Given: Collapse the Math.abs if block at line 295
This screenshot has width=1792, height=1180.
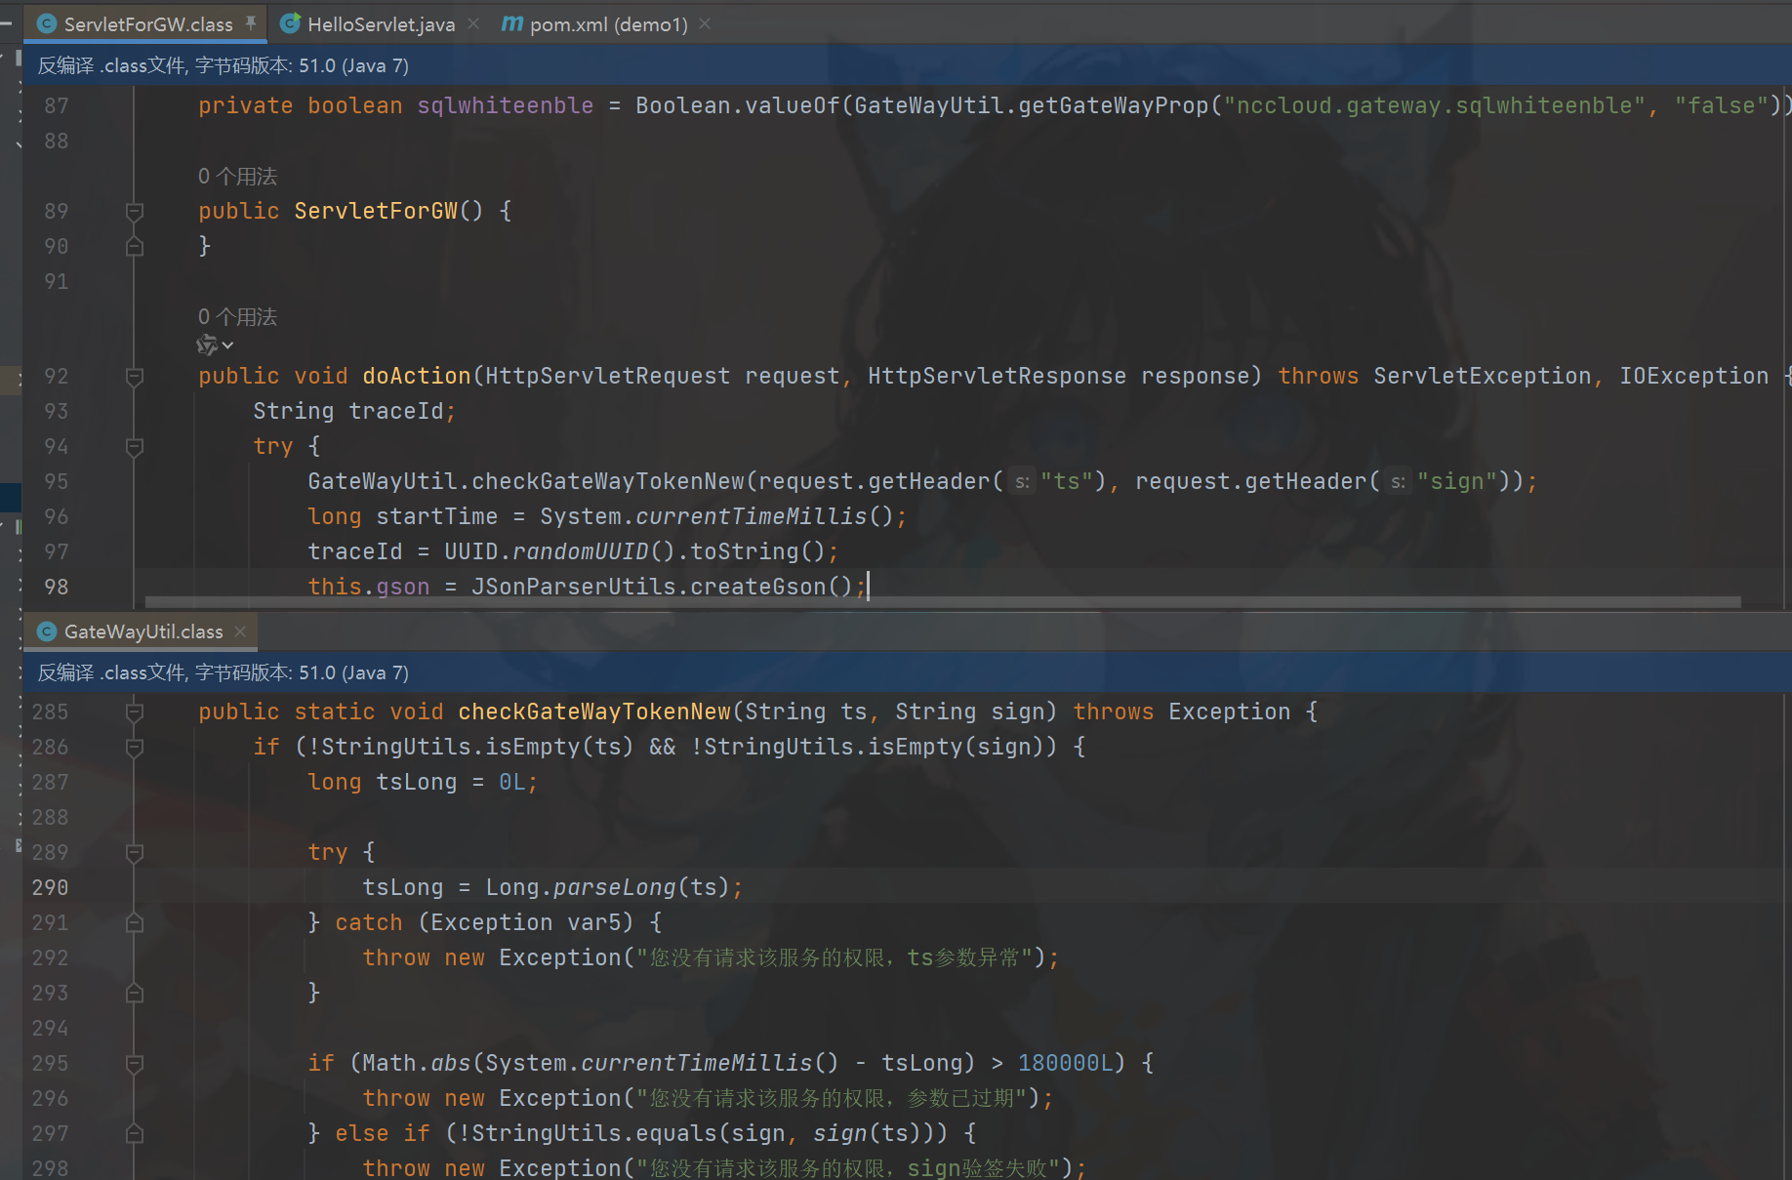Looking at the screenshot, I should (135, 1063).
